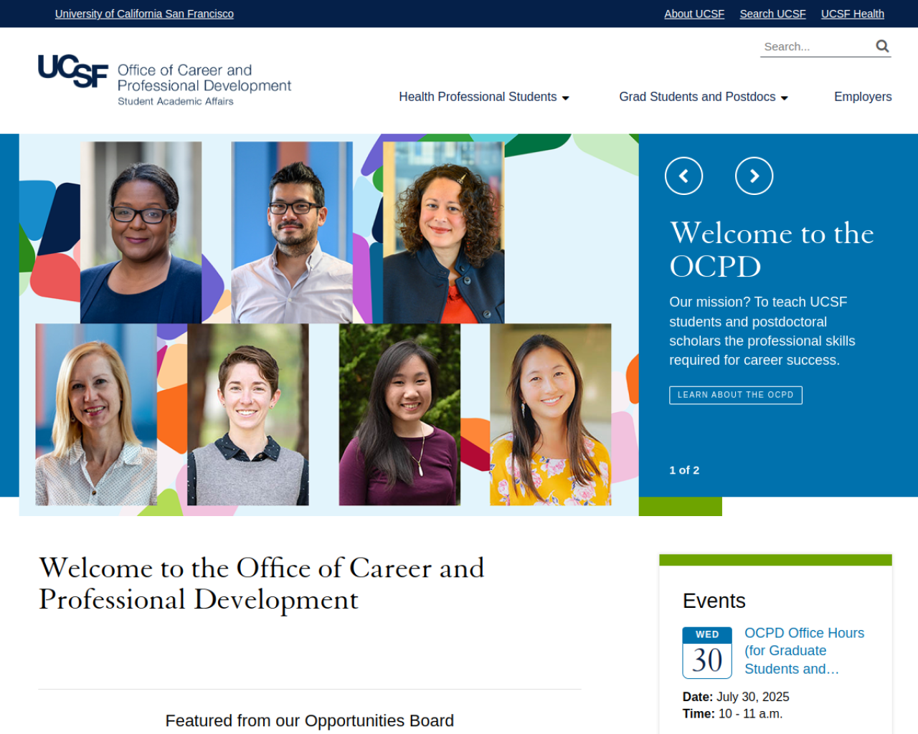Click Office of Career and Professional Development title
The height and width of the screenshot is (734, 918).
204,78
